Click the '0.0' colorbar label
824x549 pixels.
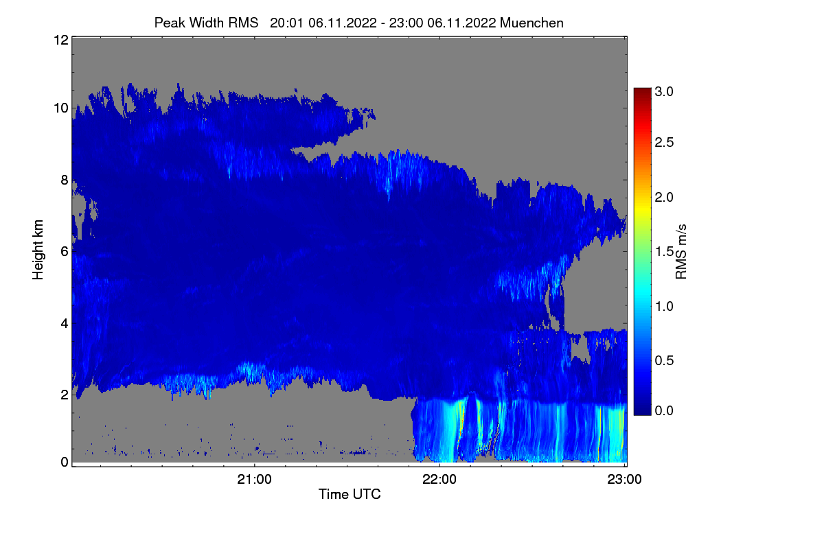(664, 410)
